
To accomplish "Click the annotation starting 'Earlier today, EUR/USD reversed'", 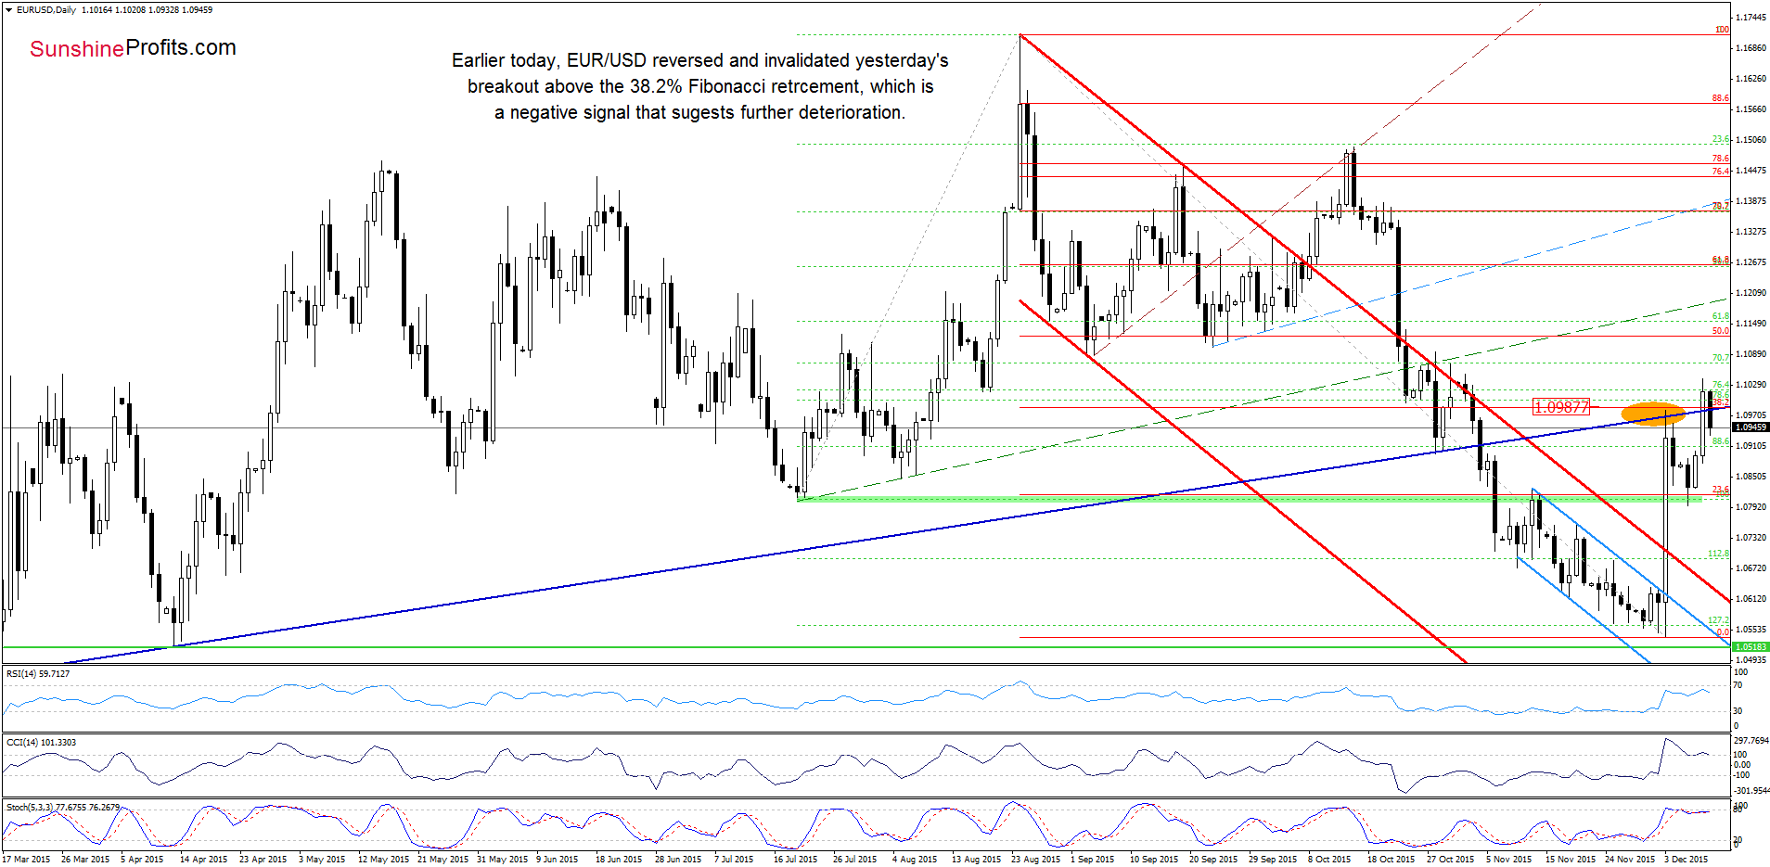I will point(699,86).
